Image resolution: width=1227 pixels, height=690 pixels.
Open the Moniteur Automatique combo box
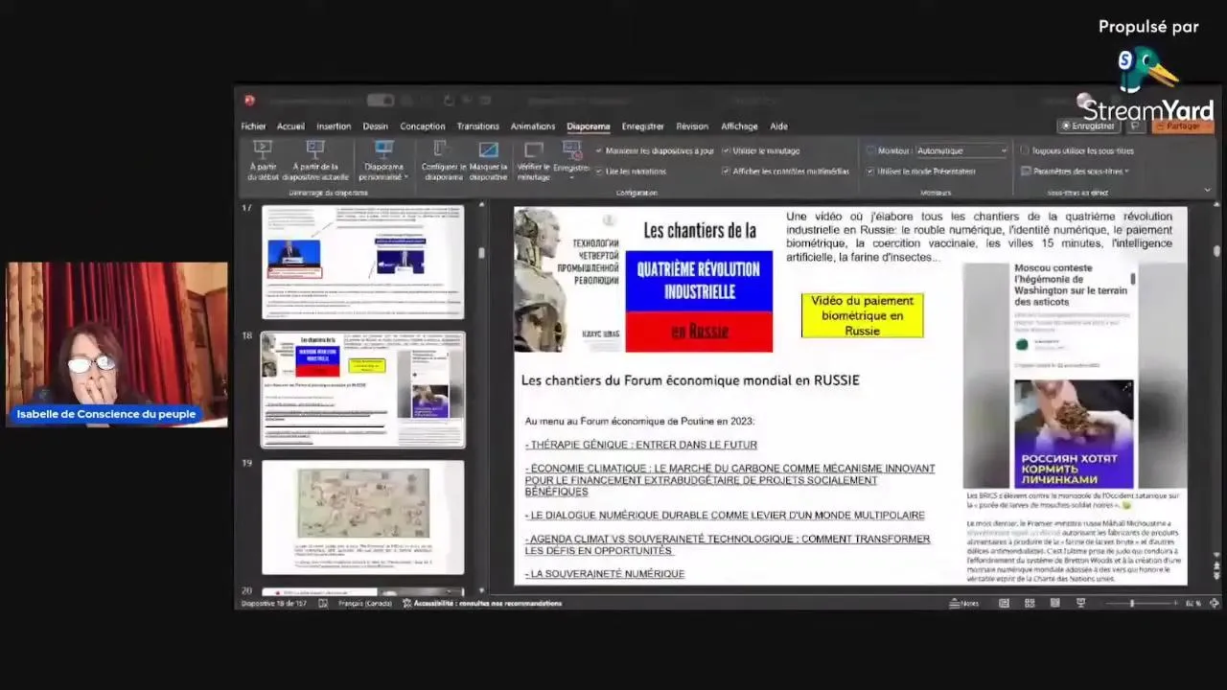(961, 150)
